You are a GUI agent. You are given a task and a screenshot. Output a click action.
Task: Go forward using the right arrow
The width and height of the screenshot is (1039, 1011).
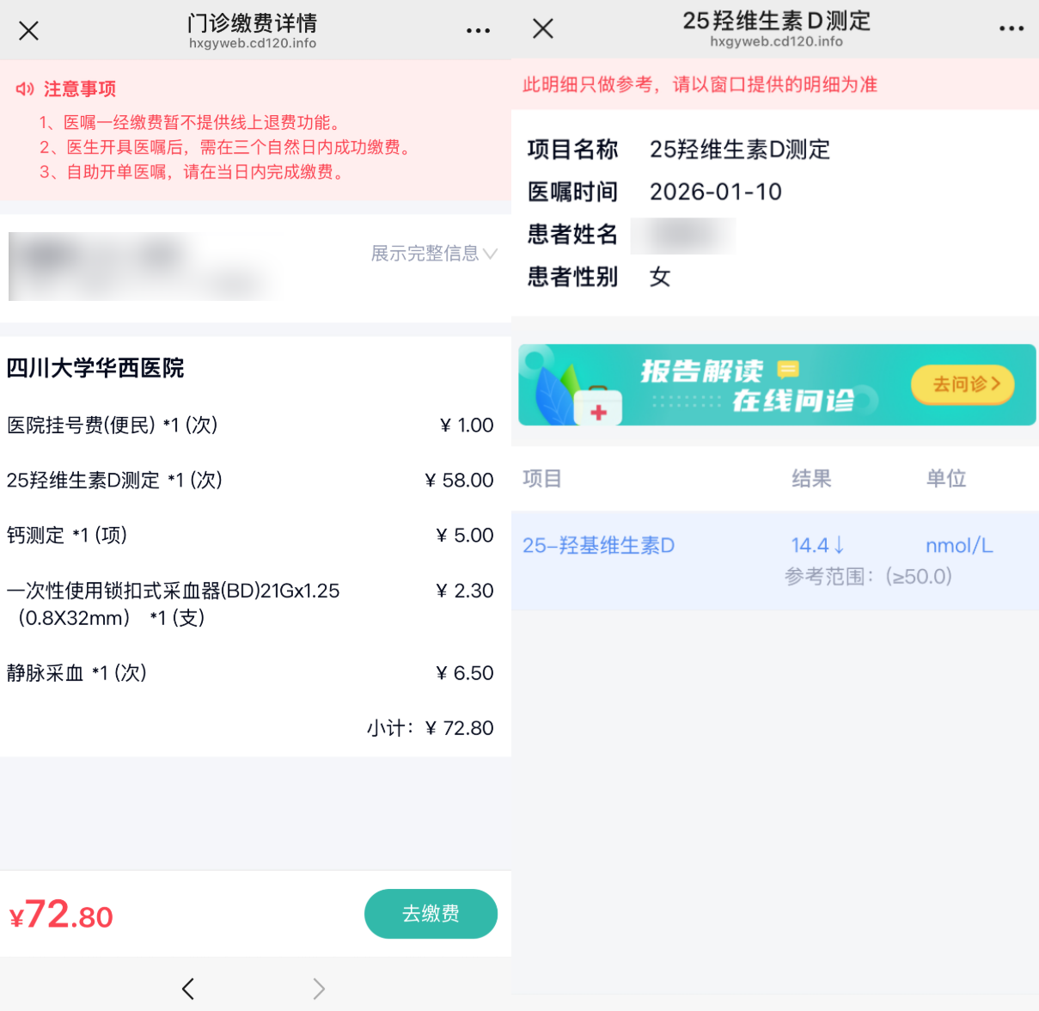[319, 989]
